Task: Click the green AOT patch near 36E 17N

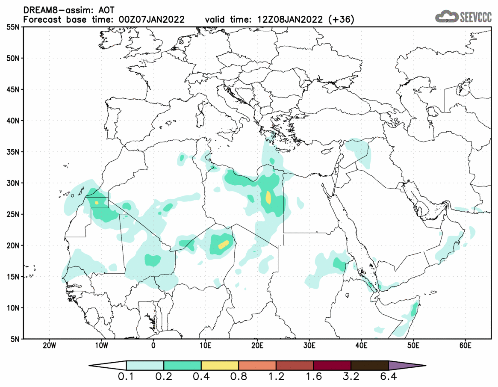Action: (339, 264)
